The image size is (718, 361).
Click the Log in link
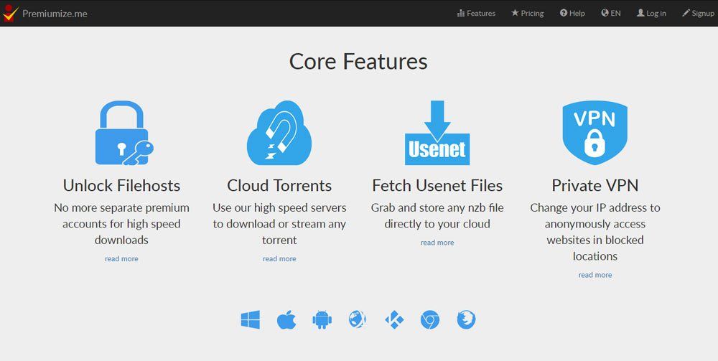pos(651,13)
